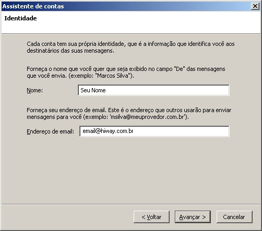
Task: Click the 'Forneça o nome que você quer' instruction
Action: click(126, 72)
